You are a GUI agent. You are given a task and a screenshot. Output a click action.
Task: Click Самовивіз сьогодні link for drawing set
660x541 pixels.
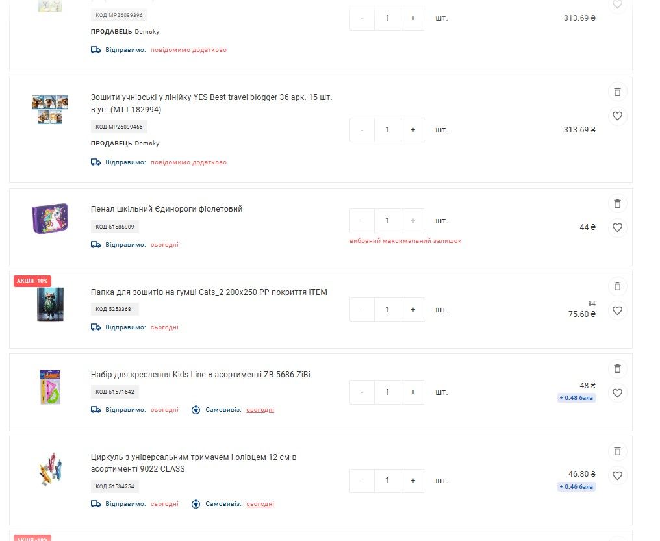click(x=260, y=410)
